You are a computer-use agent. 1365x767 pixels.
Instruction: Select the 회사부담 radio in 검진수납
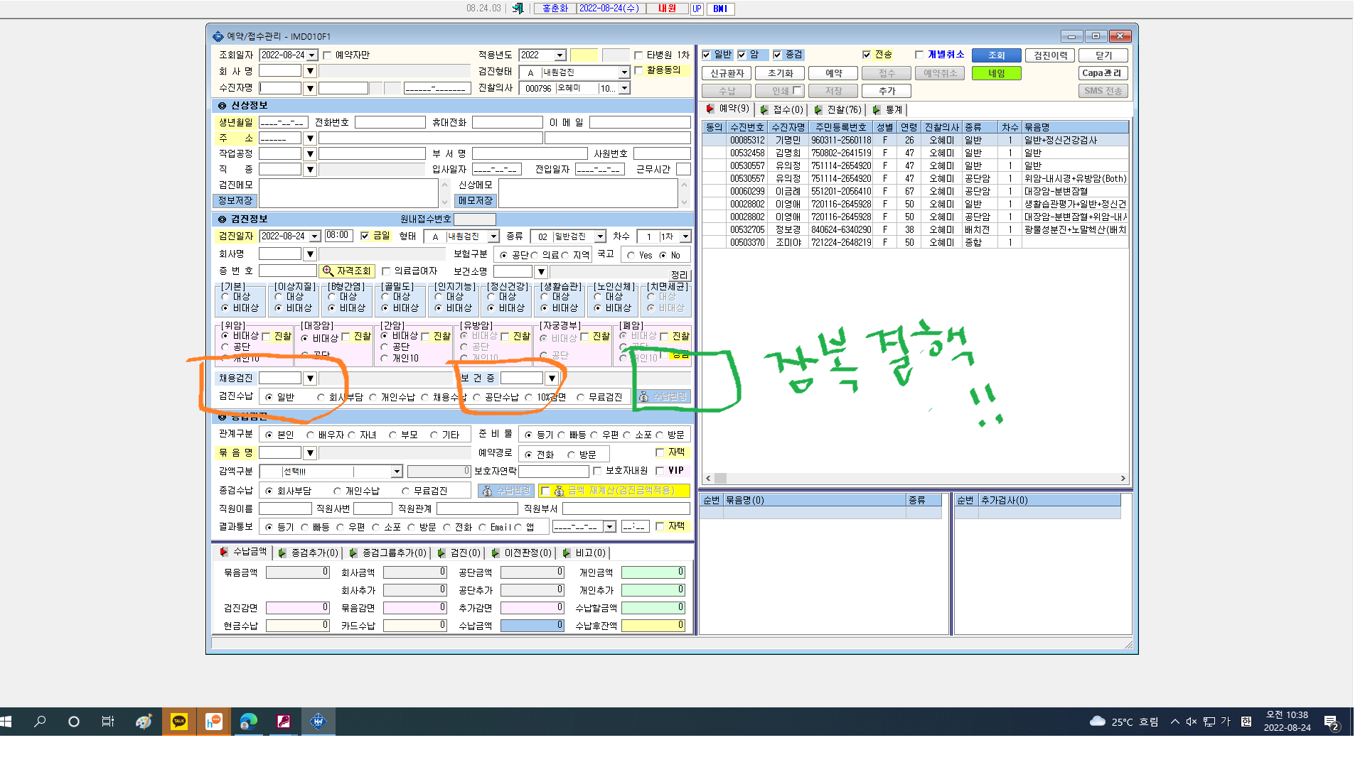point(321,398)
